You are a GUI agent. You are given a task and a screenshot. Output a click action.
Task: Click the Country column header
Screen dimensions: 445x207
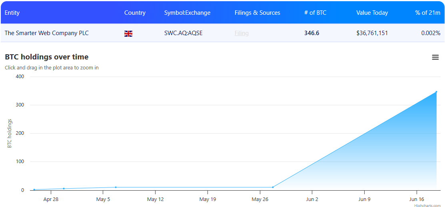click(135, 13)
